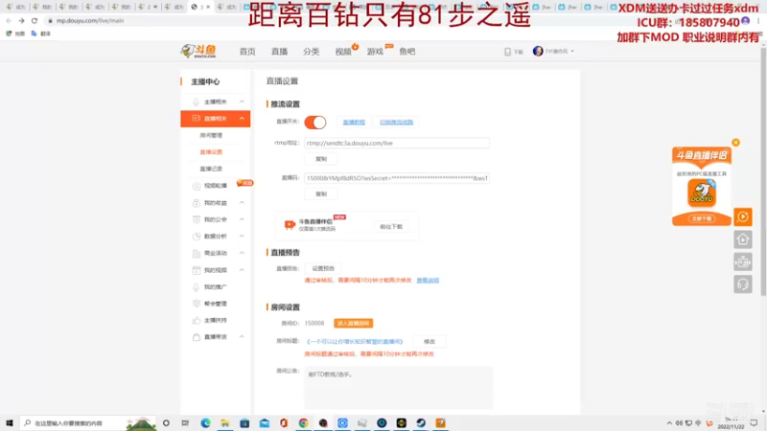Expand 我的收益 via its chevron
The height and width of the screenshot is (431, 767).
[x=242, y=203]
